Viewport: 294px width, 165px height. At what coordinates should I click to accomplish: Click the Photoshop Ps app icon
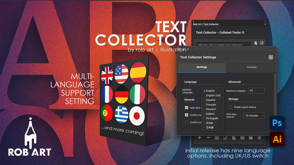[277, 123]
